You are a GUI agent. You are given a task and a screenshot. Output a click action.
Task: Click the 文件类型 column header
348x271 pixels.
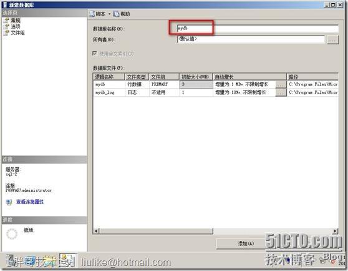[x=137, y=77]
